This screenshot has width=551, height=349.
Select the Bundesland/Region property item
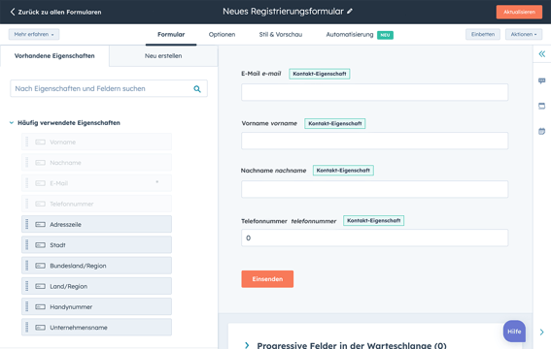point(96,266)
